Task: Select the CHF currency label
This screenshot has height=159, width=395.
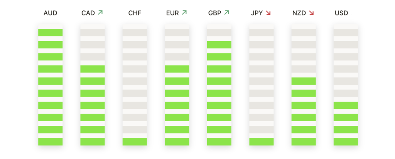Action: pos(135,13)
